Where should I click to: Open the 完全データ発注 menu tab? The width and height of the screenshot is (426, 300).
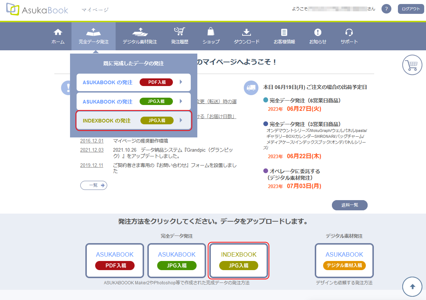click(94, 36)
